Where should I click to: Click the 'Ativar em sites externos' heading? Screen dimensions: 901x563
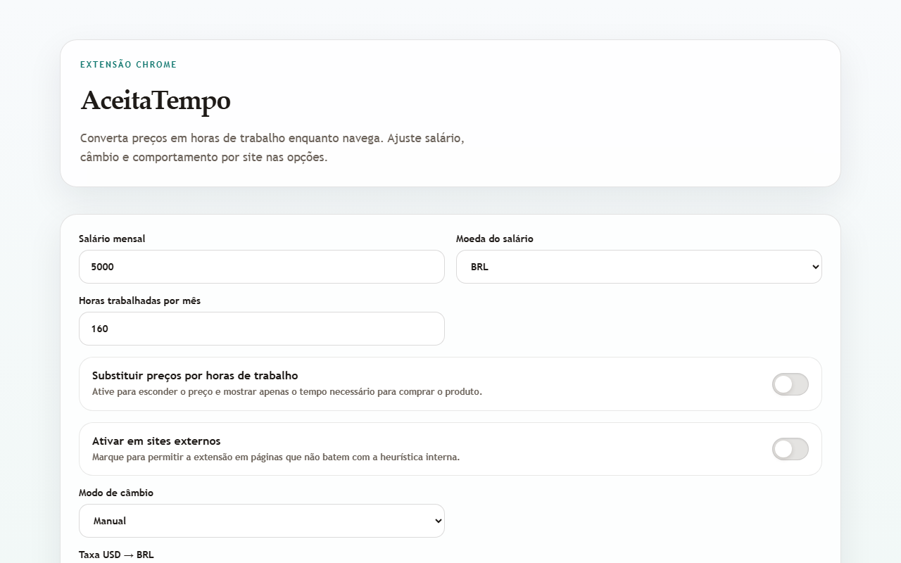click(156, 441)
